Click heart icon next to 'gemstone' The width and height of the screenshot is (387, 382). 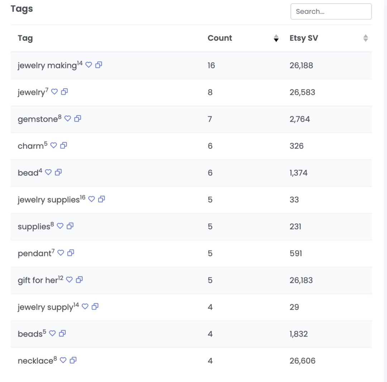pyautogui.click(x=68, y=118)
